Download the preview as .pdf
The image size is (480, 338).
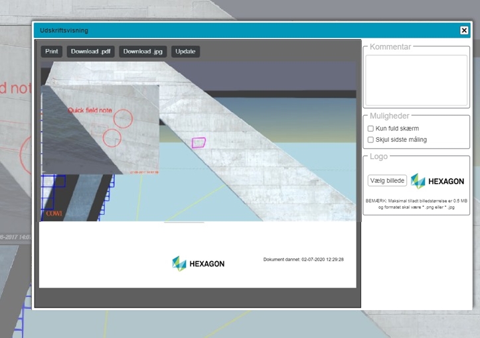(92, 52)
